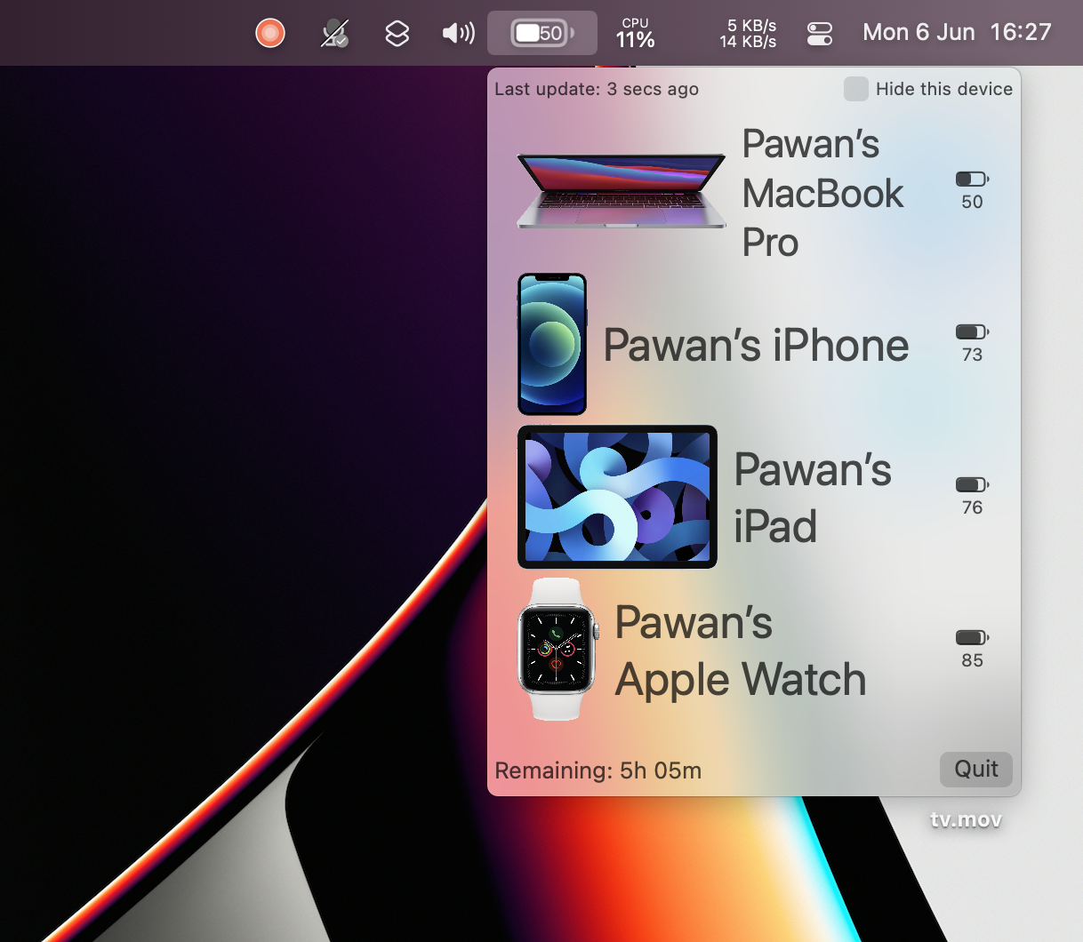Open the Shortcuts layers menu bar icon

(397, 34)
